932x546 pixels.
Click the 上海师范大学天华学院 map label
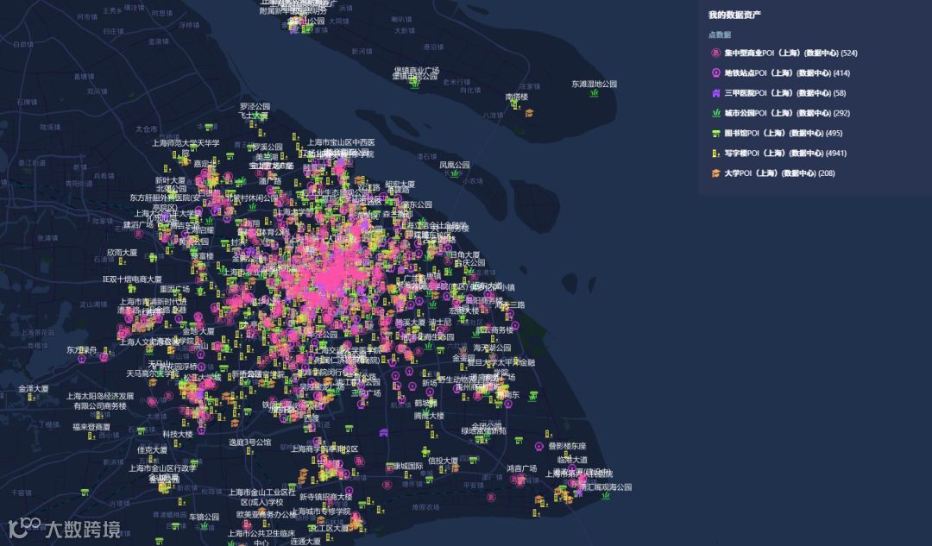(x=186, y=147)
